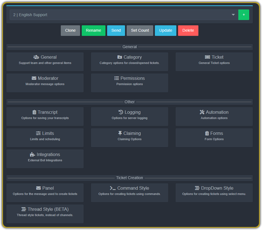
Task: Click the Integrations puzzle icon
Action: click(x=32, y=154)
